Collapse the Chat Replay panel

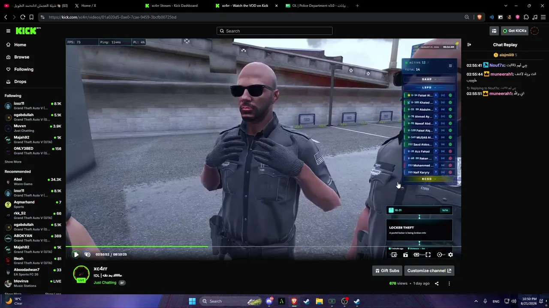click(469, 44)
